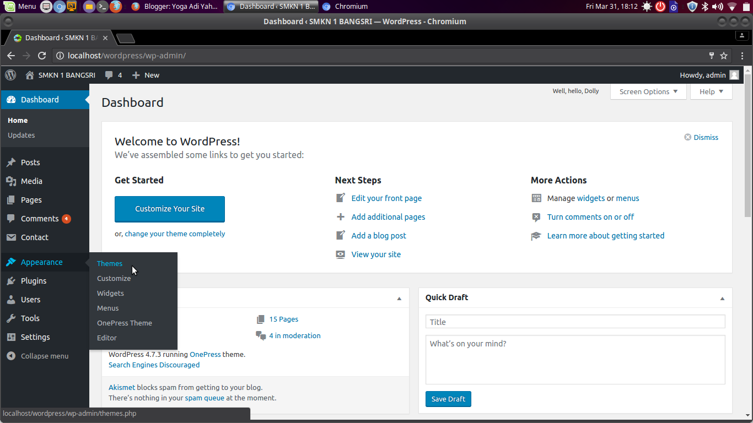
Task: Select Editor in the Appearance flyout
Action: (x=107, y=338)
